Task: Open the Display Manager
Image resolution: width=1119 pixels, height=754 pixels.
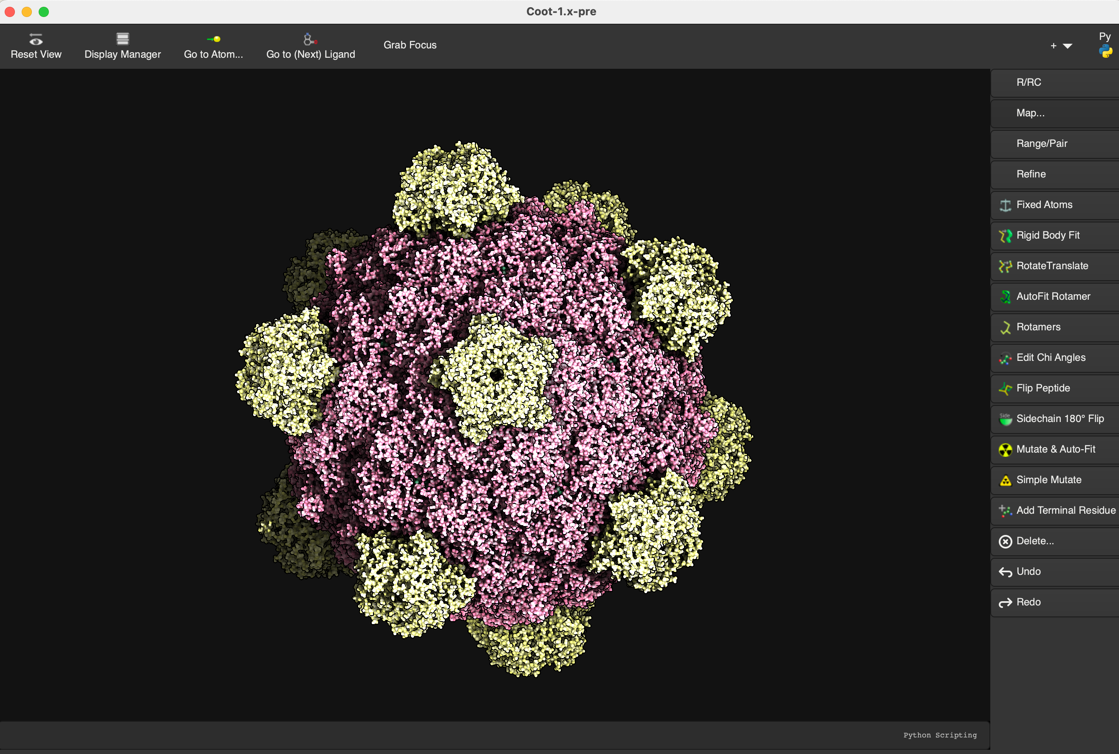Action: click(x=122, y=46)
